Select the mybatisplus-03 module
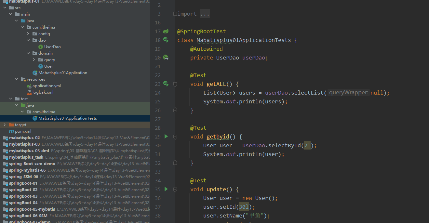Image resolution: width=429 pixels, height=223 pixels. tap(24, 144)
